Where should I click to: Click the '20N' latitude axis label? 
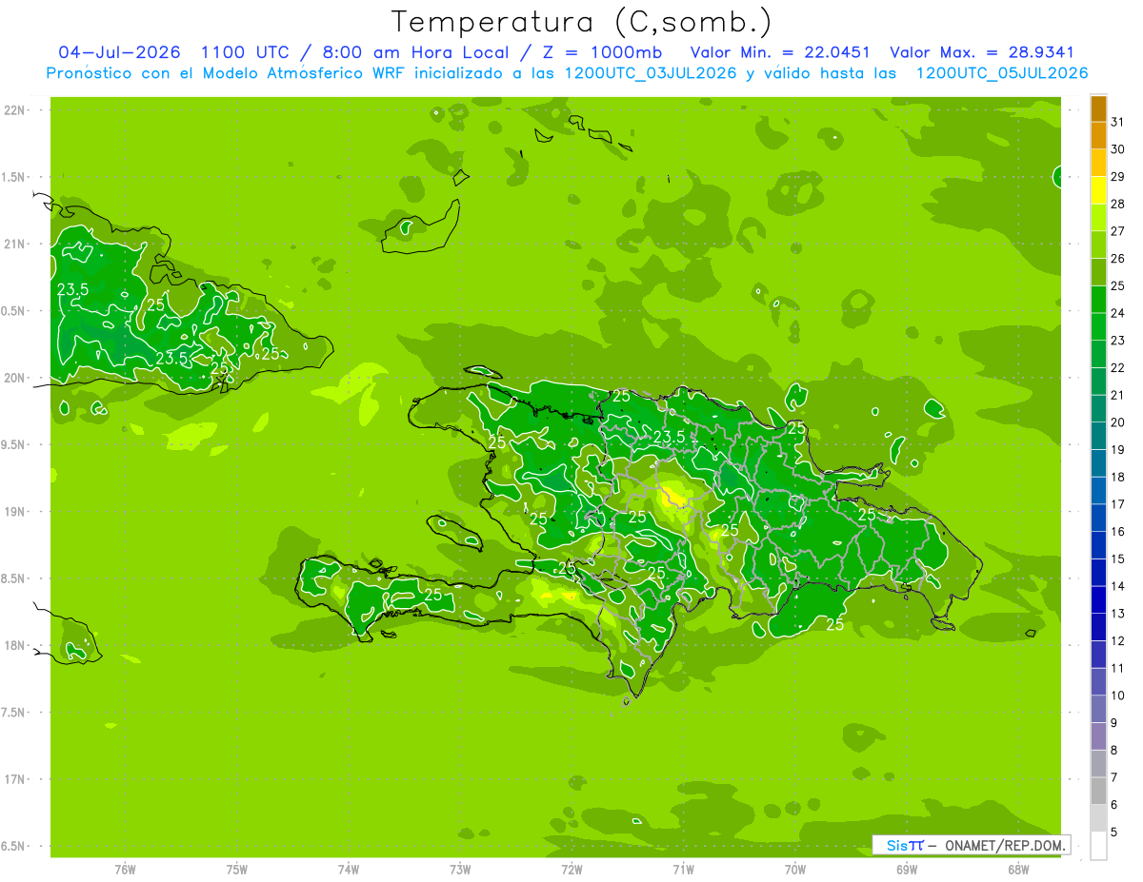[x=16, y=379]
